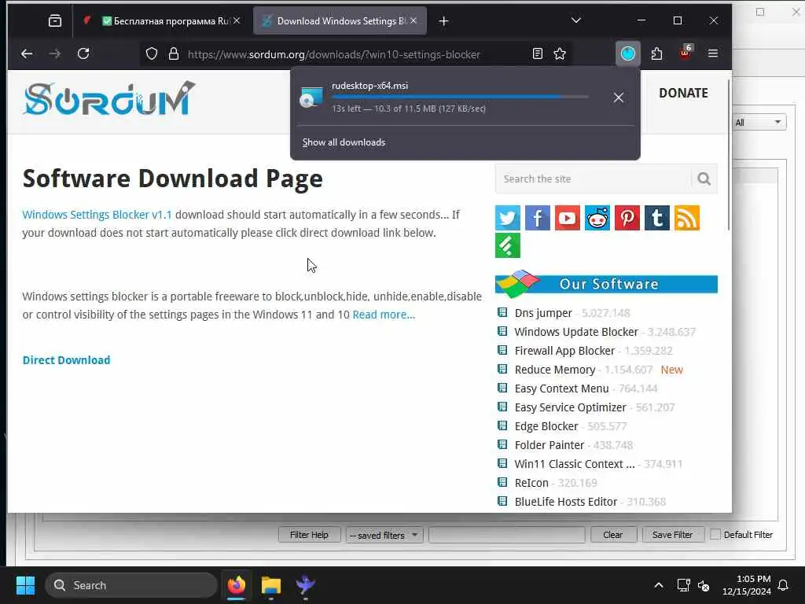Show hidden tray icons chevron
This screenshot has height=604, width=805.
pyautogui.click(x=659, y=585)
